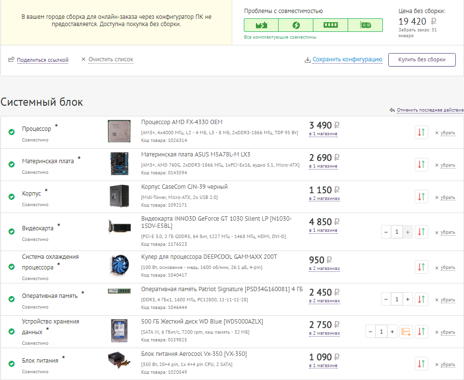Click the video card compatibility icon
This screenshot has width=464, height=380.
(365, 25)
